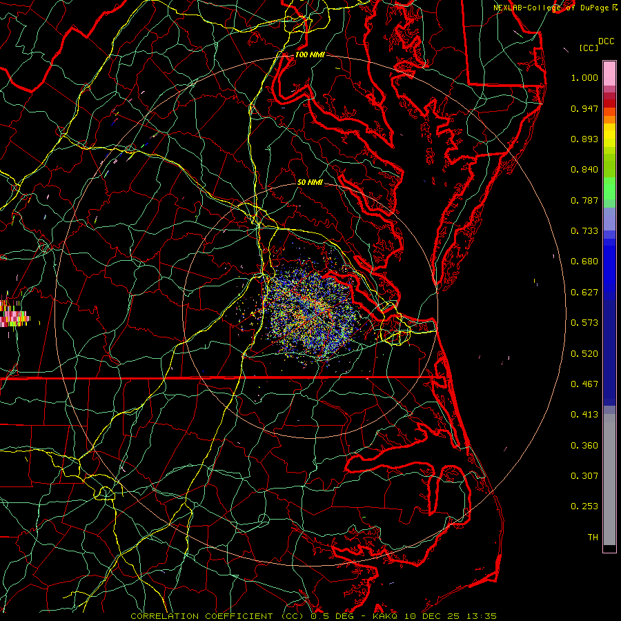Select the 0.413 legend value

coord(584,415)
